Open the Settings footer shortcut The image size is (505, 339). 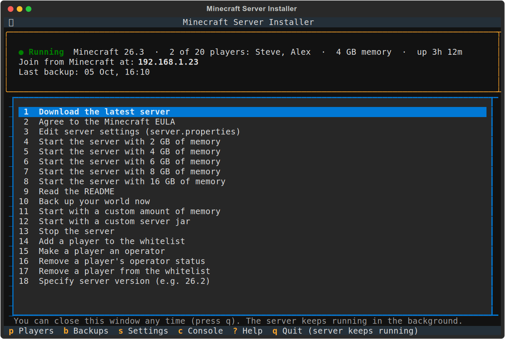click(143, 331)
